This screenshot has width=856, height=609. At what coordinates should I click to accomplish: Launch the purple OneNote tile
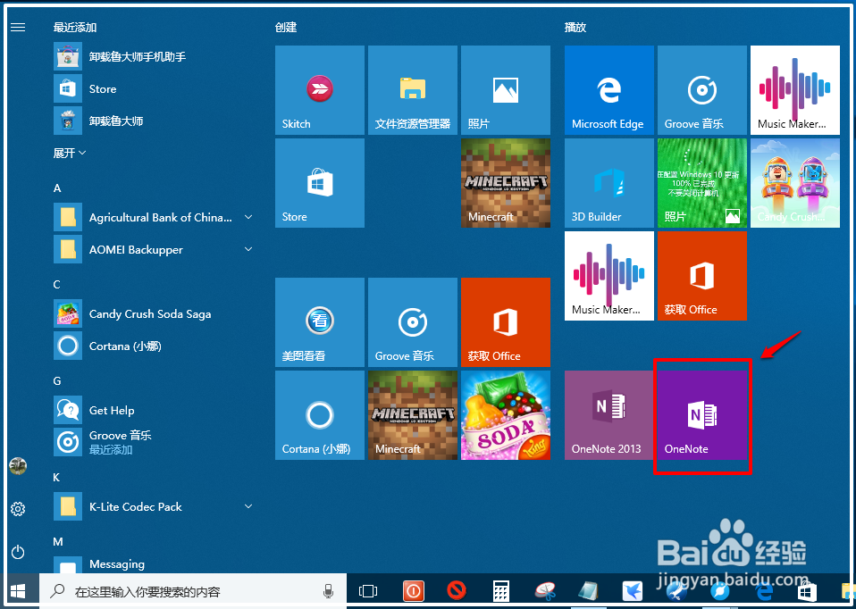(x=701, y=414)
